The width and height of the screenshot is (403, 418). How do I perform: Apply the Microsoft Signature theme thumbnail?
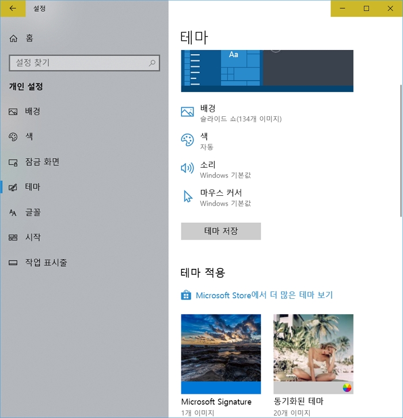[x=220, y=354]
